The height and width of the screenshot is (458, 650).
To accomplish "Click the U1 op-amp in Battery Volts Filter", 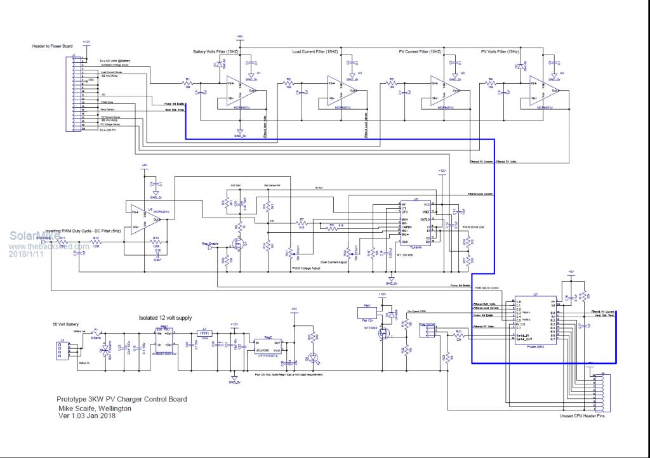I will [x=232, y=91].
